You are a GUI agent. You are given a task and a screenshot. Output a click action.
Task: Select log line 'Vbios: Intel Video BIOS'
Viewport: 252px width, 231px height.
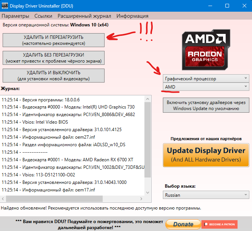pyautogui.click(x=35, y=122)
